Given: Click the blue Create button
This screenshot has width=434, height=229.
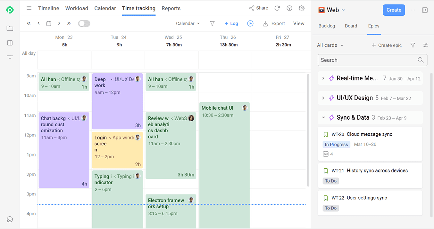Looking at the screenshot, I should point(394,10).
